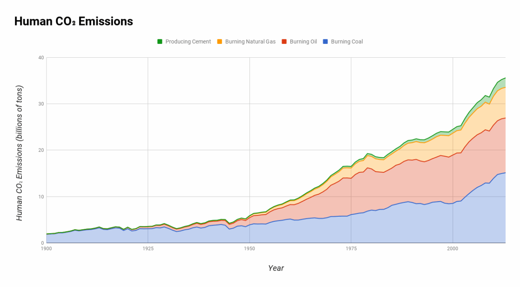
Task: Click the 2000 x-axis tick label
Action: (x=452, y=249)
